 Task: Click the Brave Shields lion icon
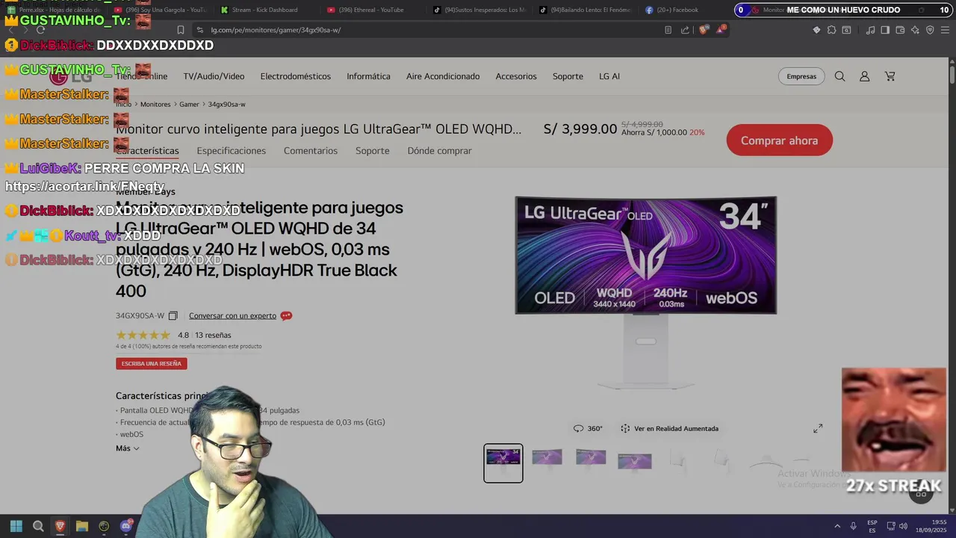(704, 30)
